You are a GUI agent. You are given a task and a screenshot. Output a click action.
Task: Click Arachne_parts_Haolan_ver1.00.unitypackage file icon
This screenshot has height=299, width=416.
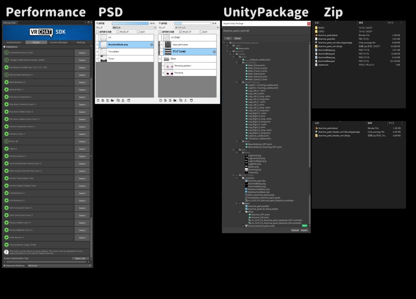(316, 132)
